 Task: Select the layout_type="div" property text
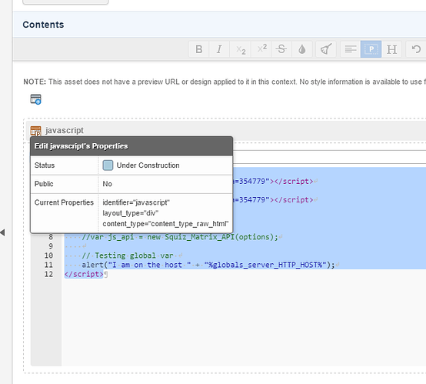click(131, 213)
